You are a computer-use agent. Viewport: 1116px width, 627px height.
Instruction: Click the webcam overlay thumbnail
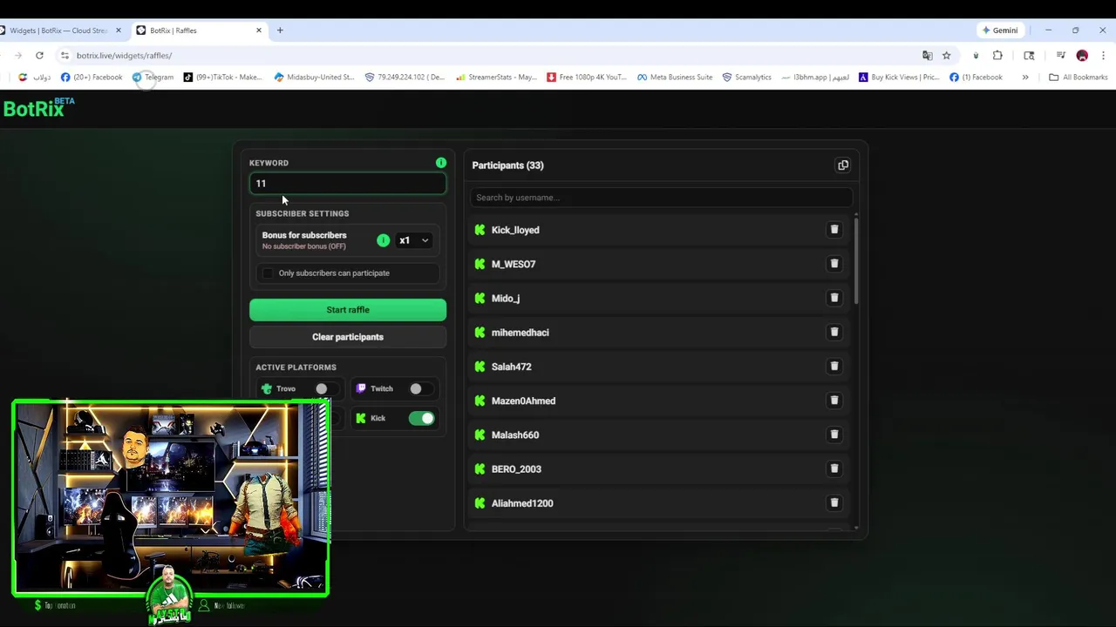click(171, 497)
